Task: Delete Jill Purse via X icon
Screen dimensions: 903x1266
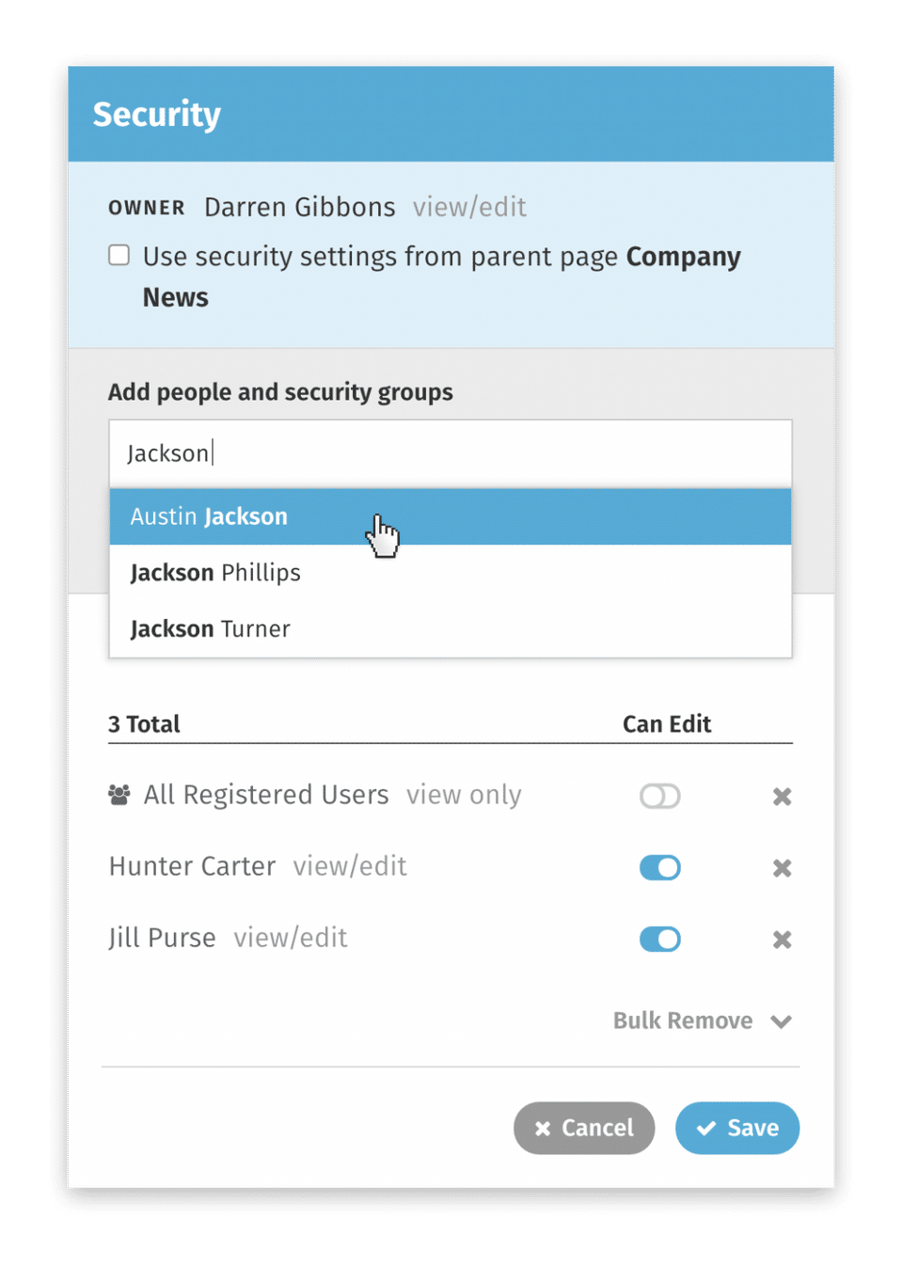Action: pyautogui.click(x=782, y=940)
